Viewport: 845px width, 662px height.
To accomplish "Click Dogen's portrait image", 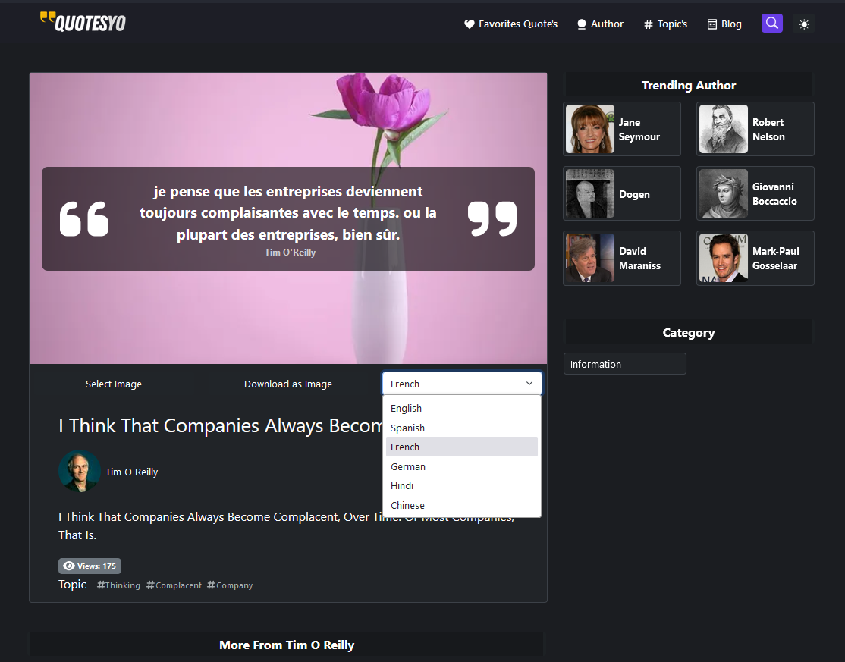I will point(590,193).
